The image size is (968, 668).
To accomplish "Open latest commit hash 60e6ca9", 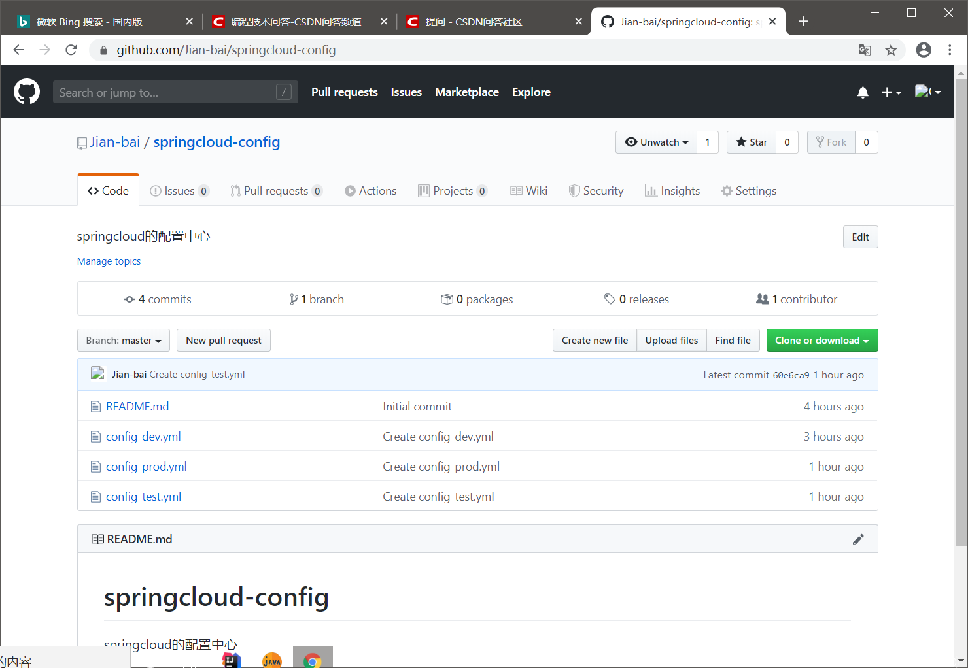I will (791, 375).
